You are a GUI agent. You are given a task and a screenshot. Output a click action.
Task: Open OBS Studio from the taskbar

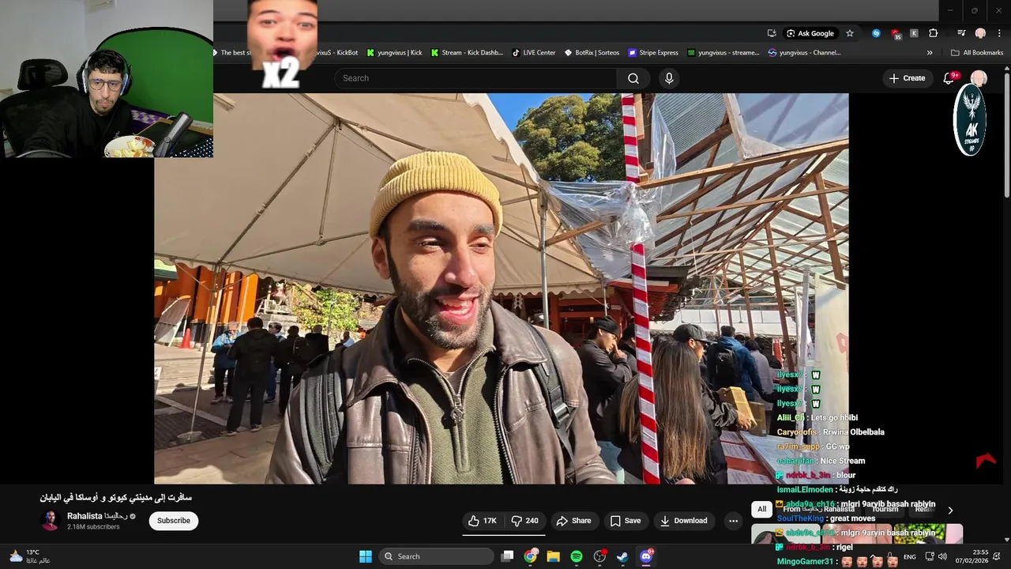click(x=599, y=556)
